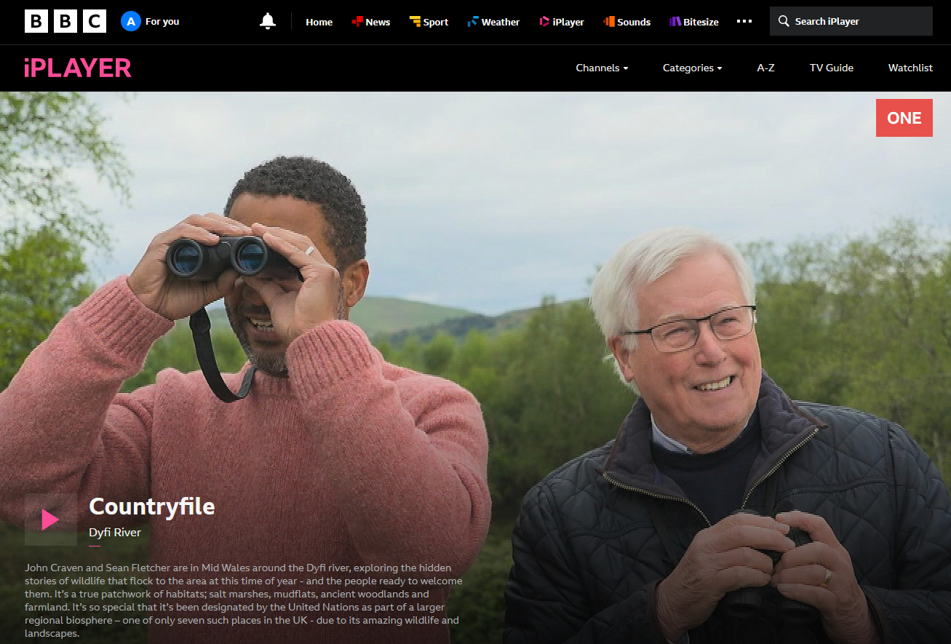Viewport: 951px width, 644px height.
Task: Click the Home link in top bar
Action: pyautogui.click(x=319, y=22)
